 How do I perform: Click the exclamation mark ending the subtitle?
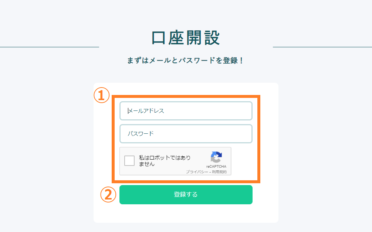241,61
